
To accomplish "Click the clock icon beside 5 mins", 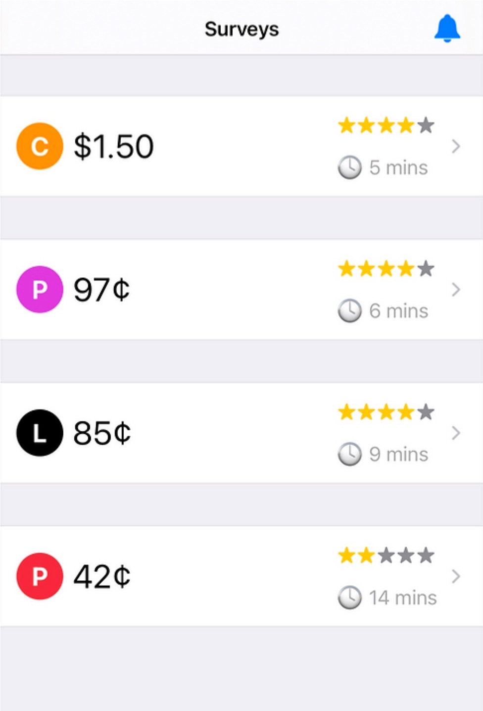I will (350, 167).
